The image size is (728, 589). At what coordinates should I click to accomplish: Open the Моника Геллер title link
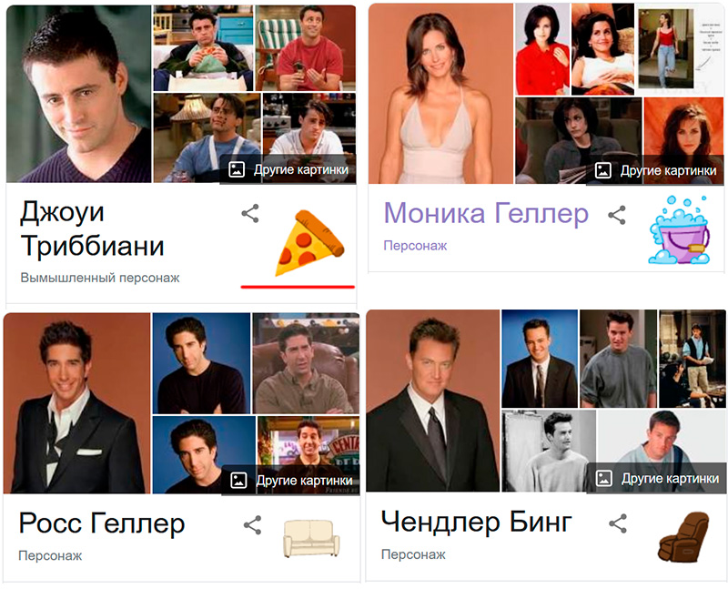[x=486, y=213]
